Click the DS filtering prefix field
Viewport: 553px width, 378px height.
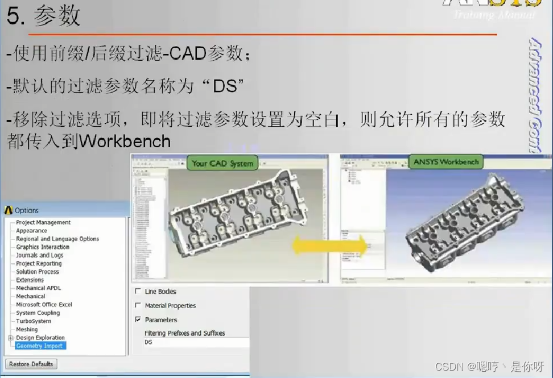click(x=196, y=342)
